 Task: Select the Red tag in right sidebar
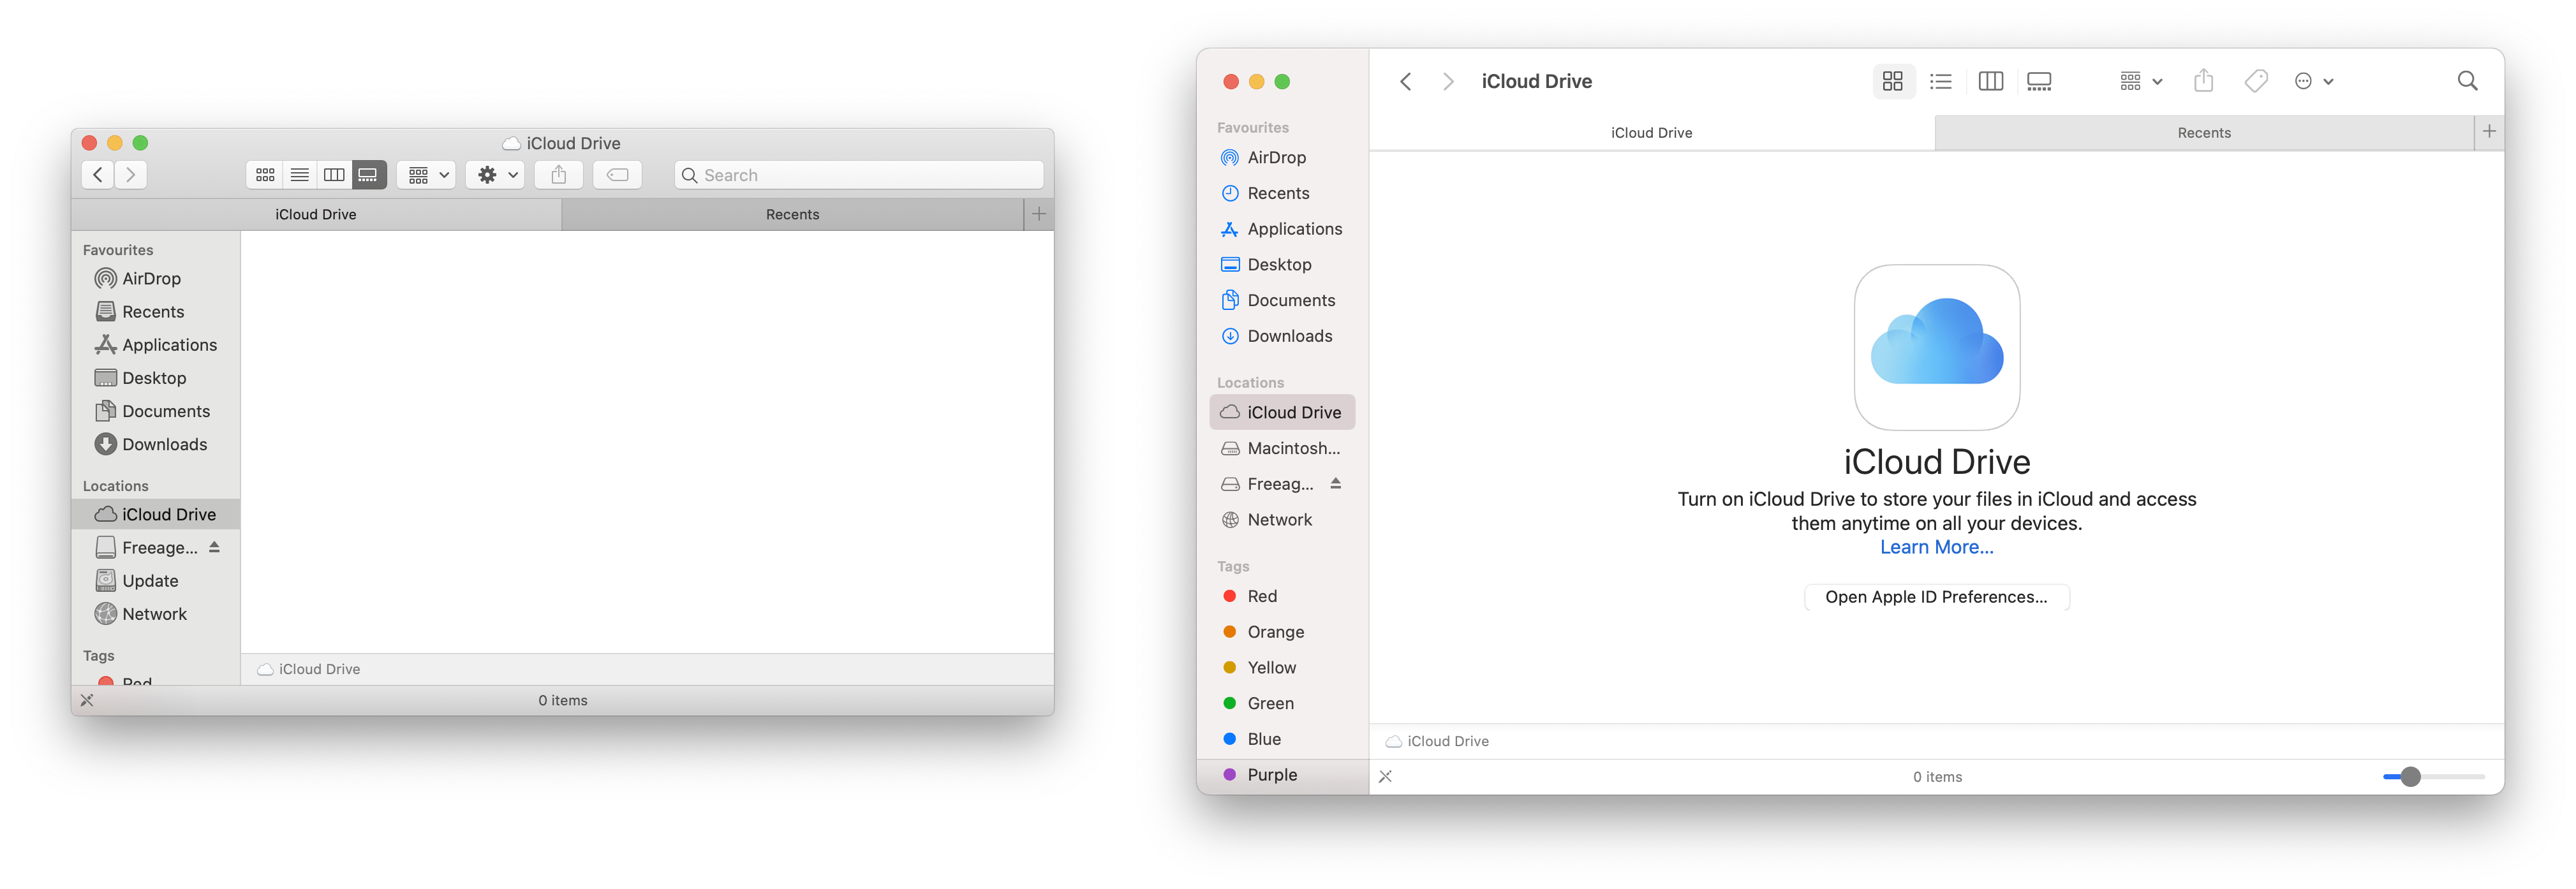pos(1282,596)
